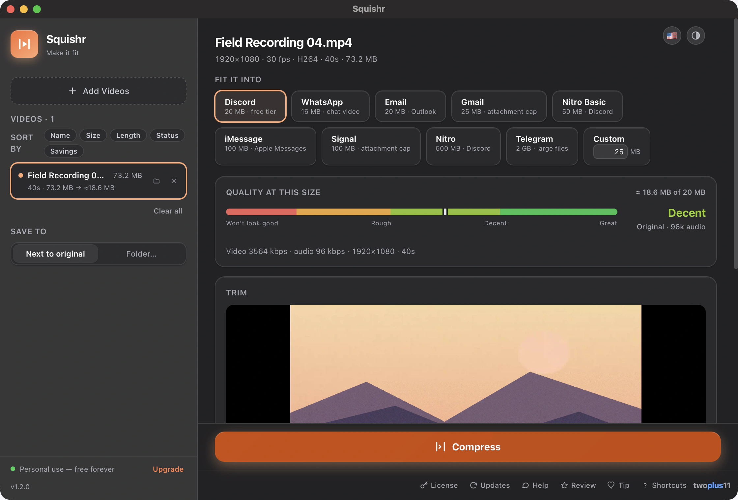Select the Custom size preset card
The height and width of the screenshot is (500, 738).
616,146
